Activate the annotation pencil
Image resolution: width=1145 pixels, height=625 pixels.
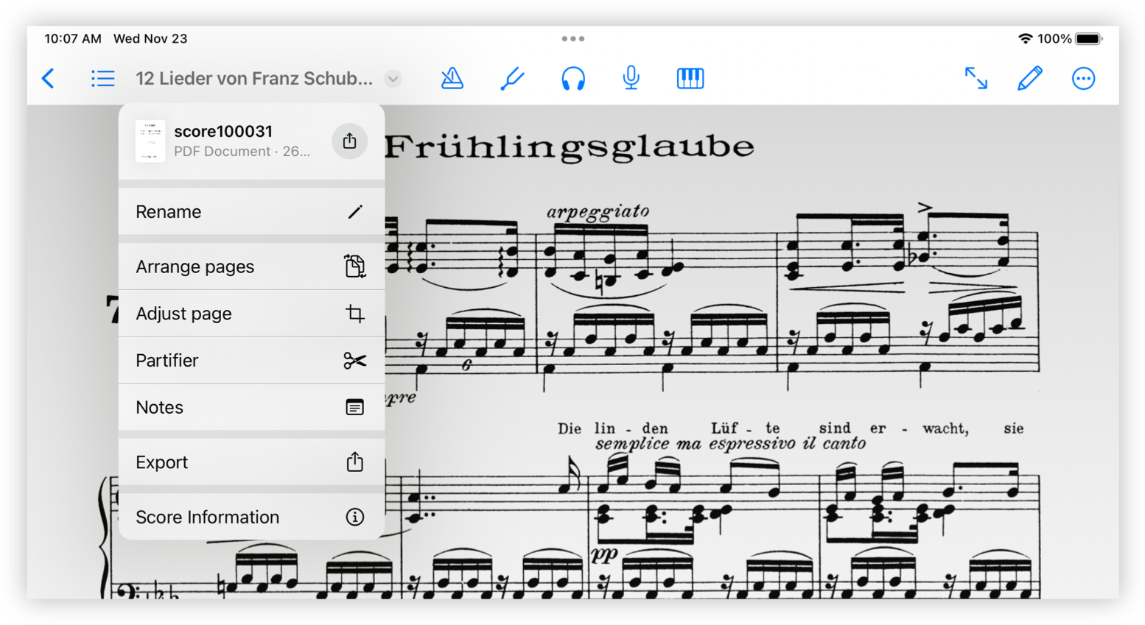point(1029,78)
